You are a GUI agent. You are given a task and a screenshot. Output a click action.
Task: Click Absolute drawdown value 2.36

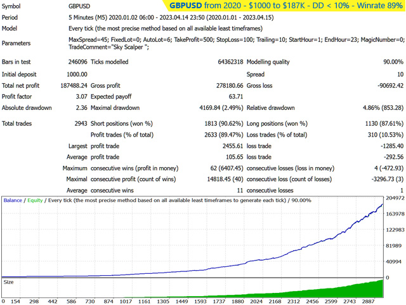click(82, 108)
